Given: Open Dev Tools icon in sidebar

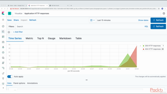Looking at the screenshot, I should pyautogui.click(x=3, y=79).
